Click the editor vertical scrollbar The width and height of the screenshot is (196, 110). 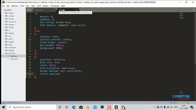195,38
